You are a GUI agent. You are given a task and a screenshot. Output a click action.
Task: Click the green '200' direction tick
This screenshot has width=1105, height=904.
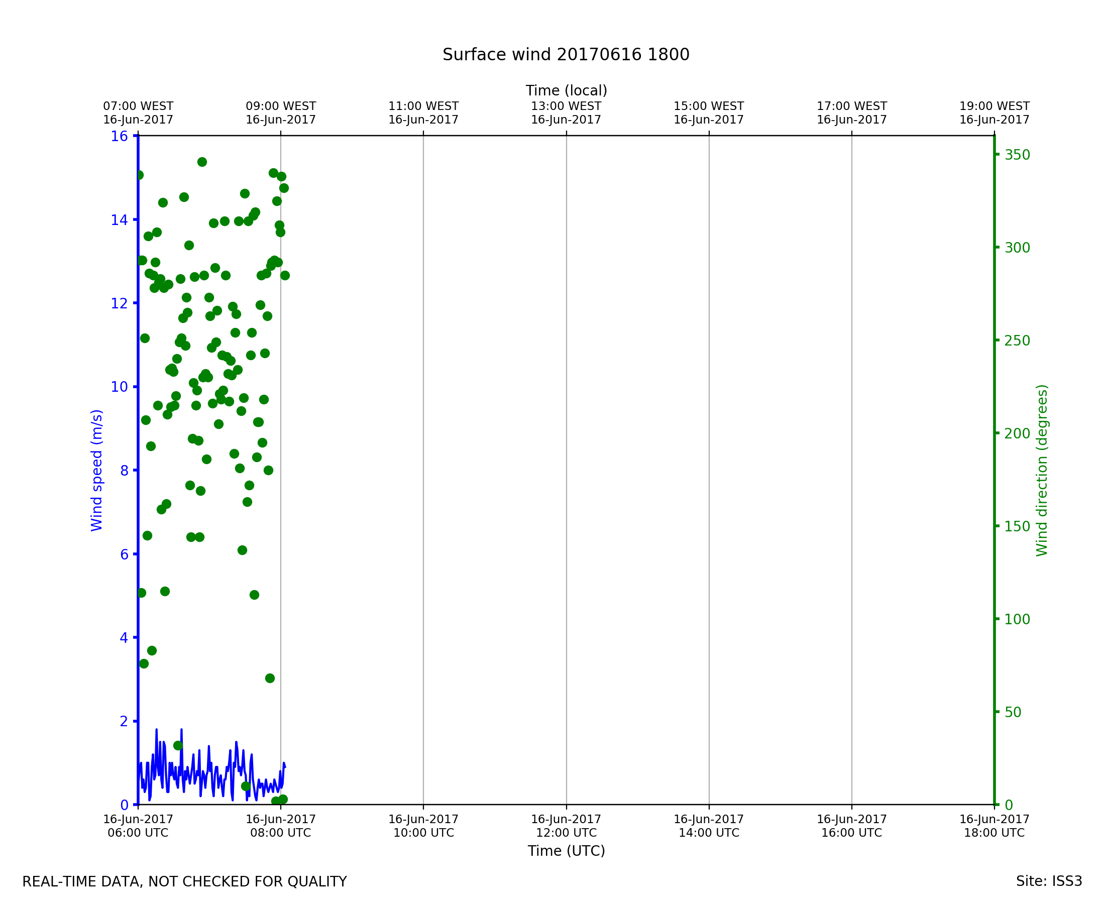[1017, 433]
